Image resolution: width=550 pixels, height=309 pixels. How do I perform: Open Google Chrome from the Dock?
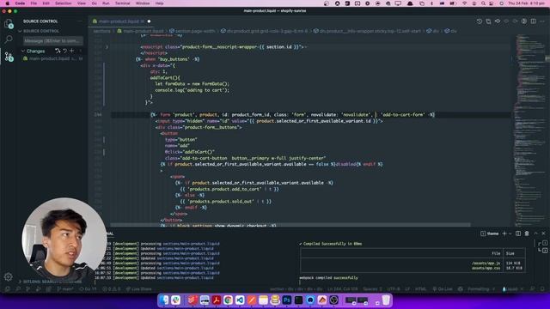point(228,300)
